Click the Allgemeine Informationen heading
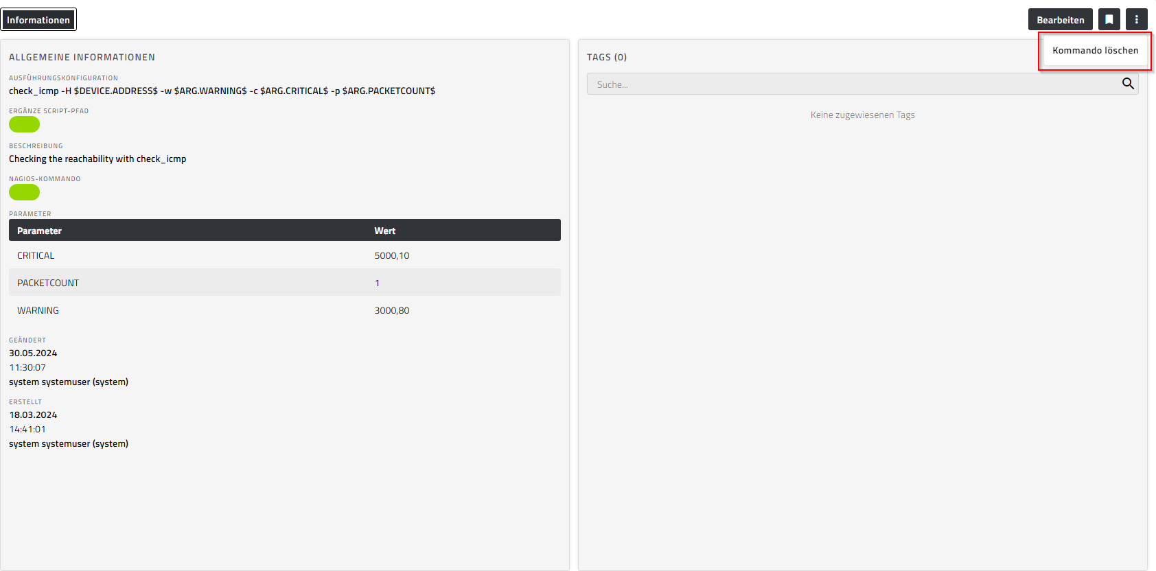This screenshot has width=1156, height=571. click(x=82, y=57)
